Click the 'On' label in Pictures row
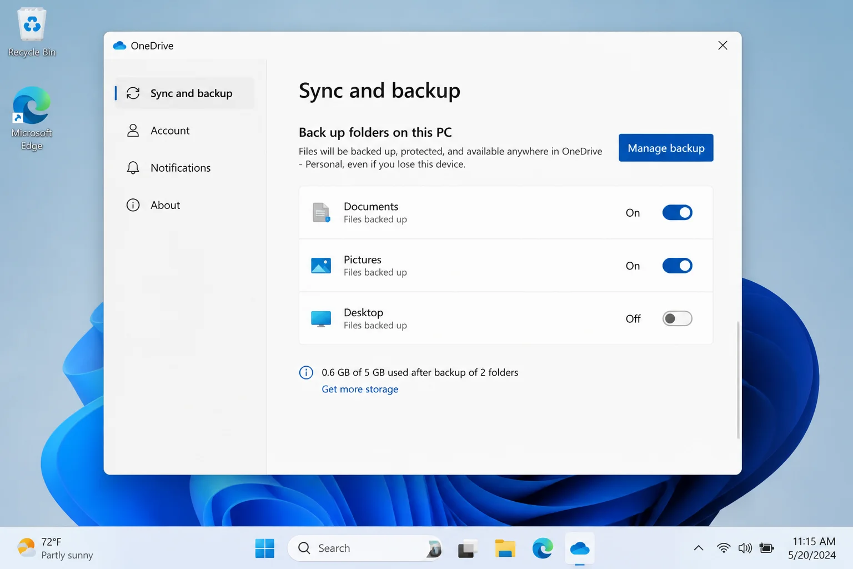Viewport: 853px width, 569px height. point(633,266)
